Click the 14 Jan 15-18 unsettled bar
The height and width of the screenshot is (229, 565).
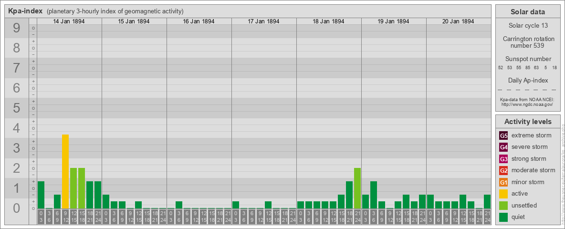[x=82, y=188]
